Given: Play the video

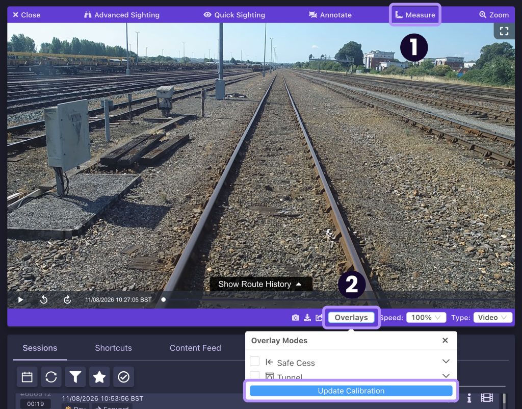Looking at the screenshot, I should tap(20, 300).
